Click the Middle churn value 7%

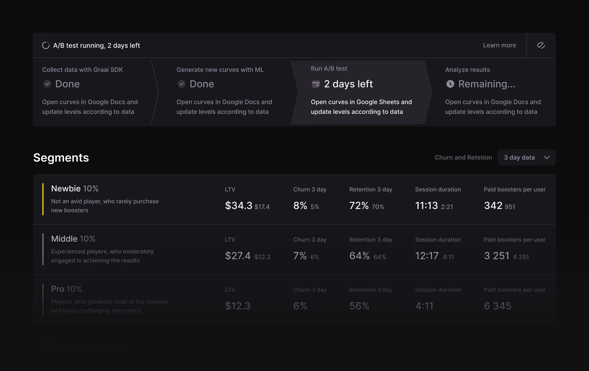point(300,256)
